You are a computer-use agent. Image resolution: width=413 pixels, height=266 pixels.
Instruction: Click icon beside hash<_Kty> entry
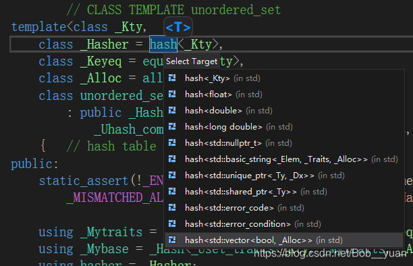pyautogui.click(x=172, y=78)
